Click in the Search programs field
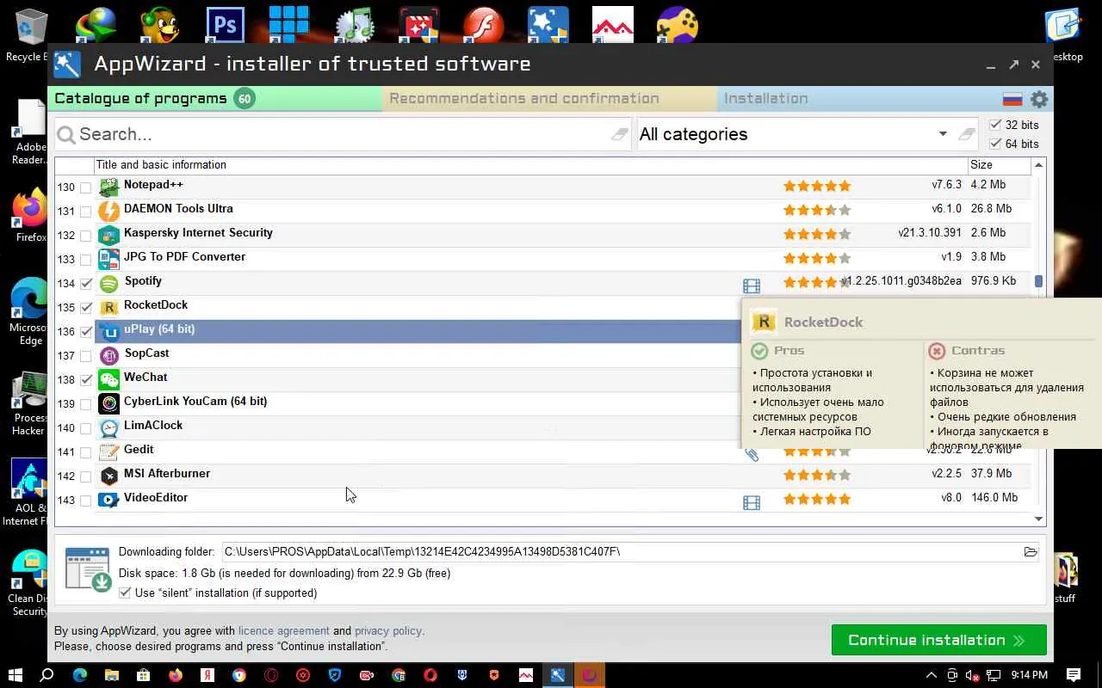 (x=344, y=134)
